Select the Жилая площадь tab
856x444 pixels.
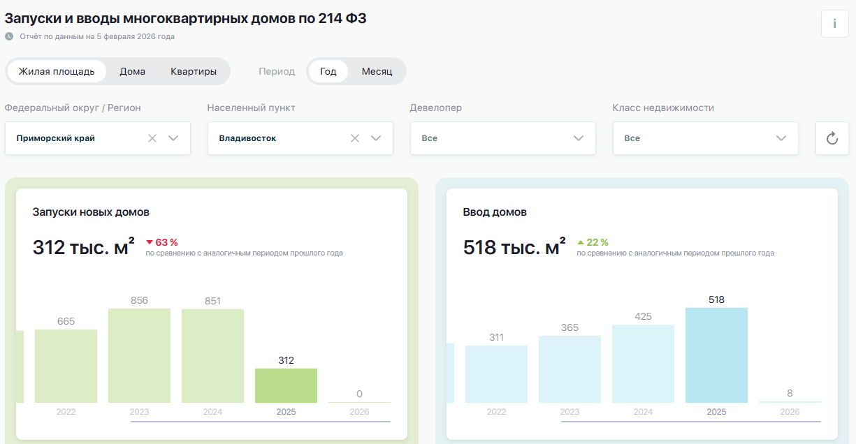tap(57, 71)
